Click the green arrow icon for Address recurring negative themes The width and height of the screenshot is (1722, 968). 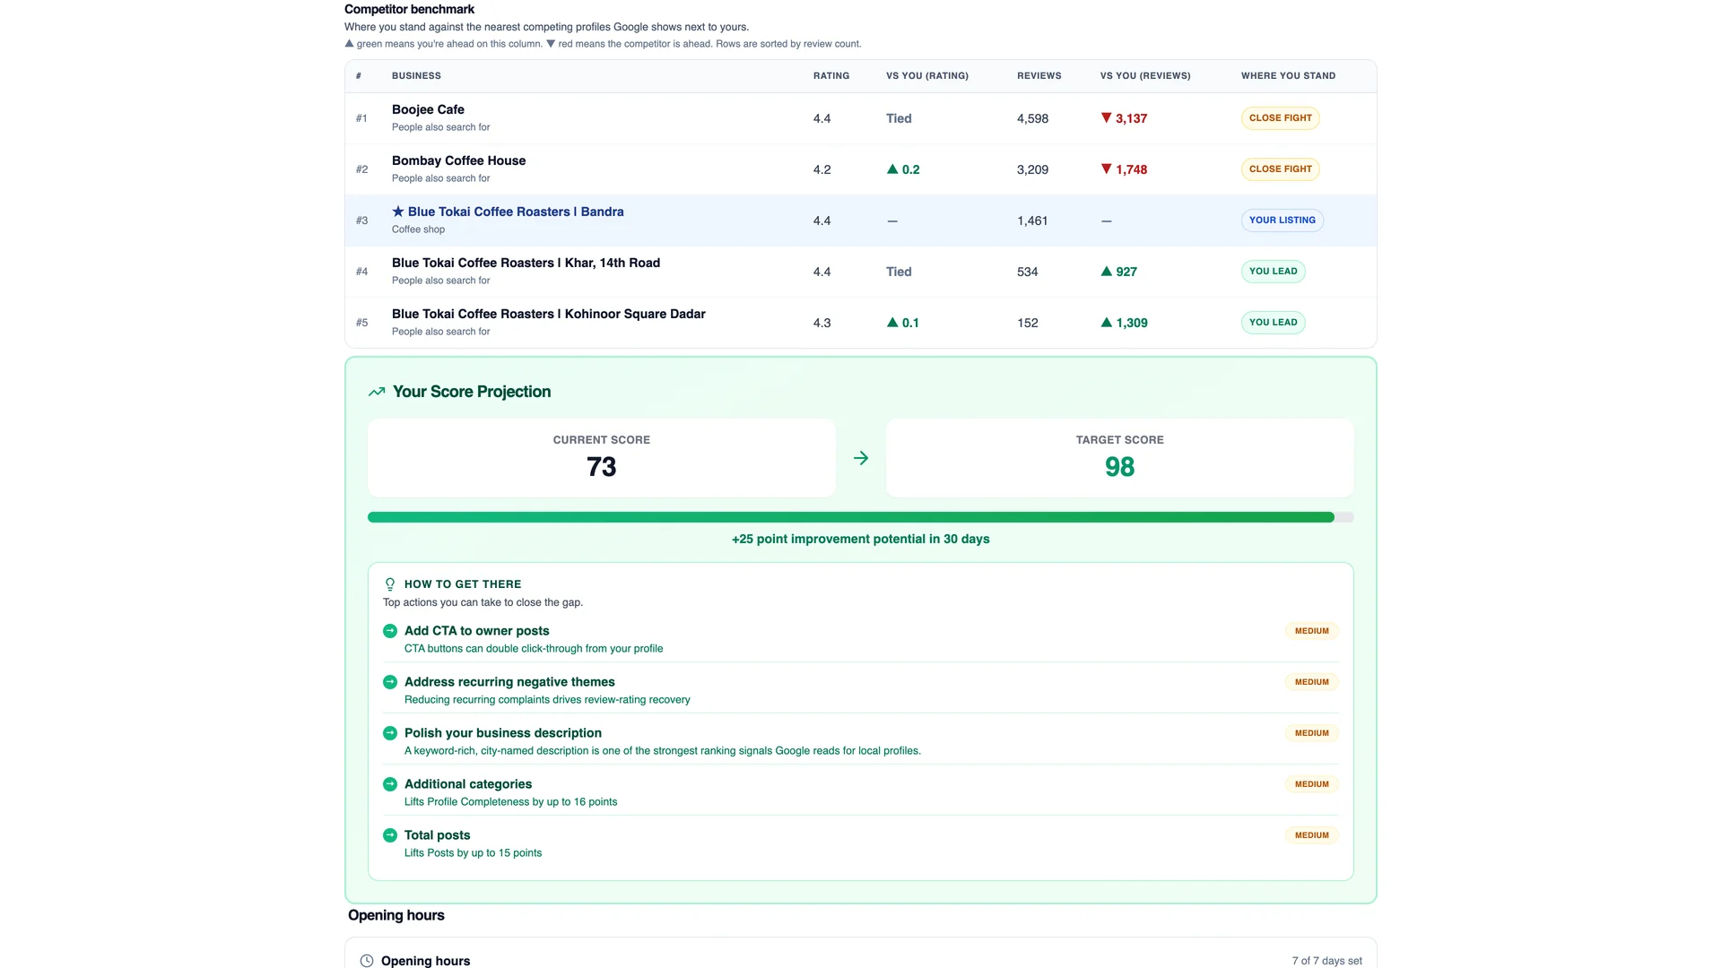[390, 682]
